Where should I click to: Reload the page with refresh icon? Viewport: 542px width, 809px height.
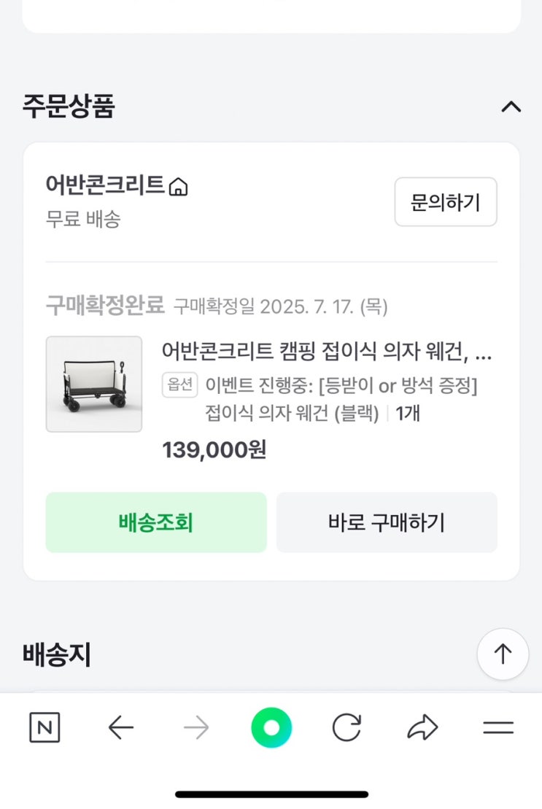[347, 727]
